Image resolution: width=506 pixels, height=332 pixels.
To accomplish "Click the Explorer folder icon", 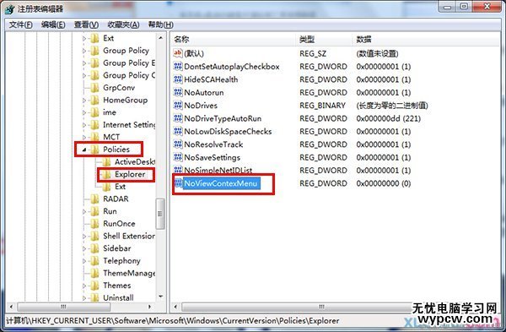I will [x=106, y=174].
